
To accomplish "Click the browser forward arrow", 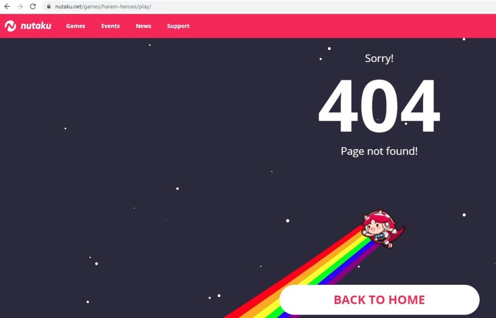I will [20, 6].
